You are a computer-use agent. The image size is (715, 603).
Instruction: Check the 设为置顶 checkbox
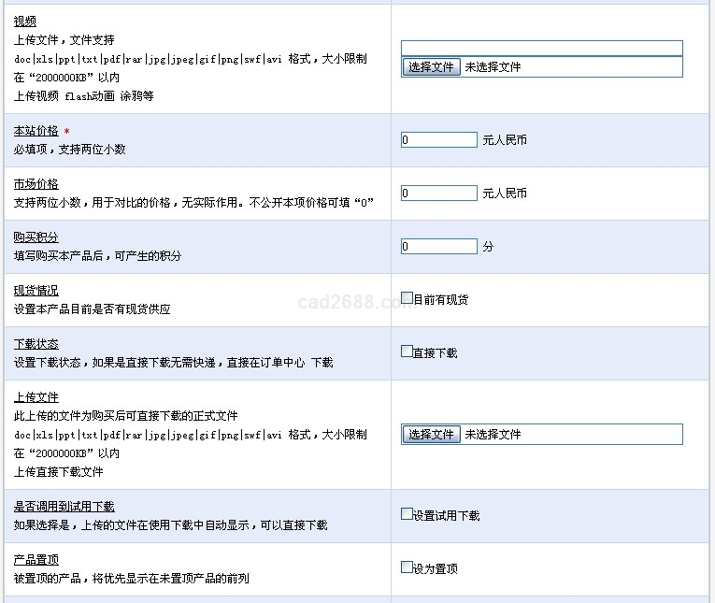(407, 567)
